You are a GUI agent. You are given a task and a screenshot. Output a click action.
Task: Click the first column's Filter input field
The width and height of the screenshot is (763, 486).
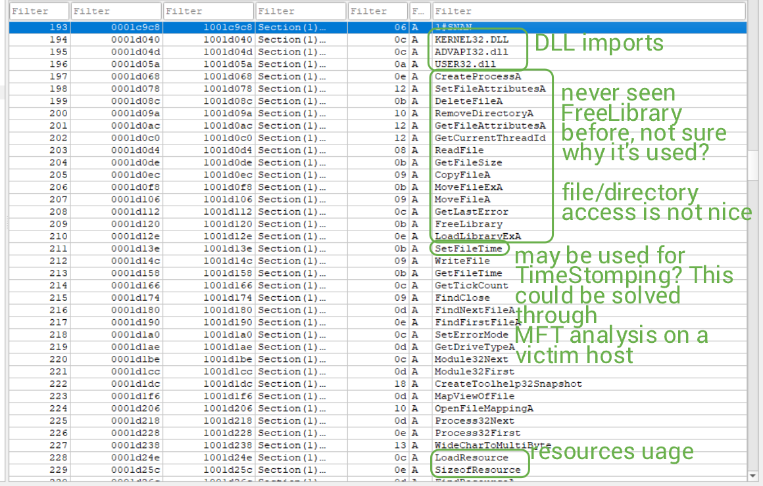tap(39, 11)
